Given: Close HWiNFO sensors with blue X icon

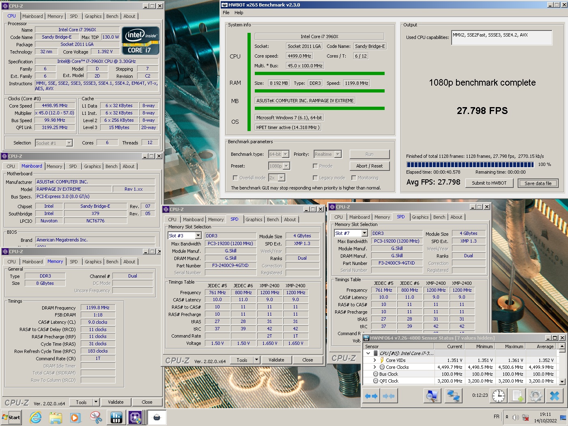Looking at the screenshot, I should point(555,396).
